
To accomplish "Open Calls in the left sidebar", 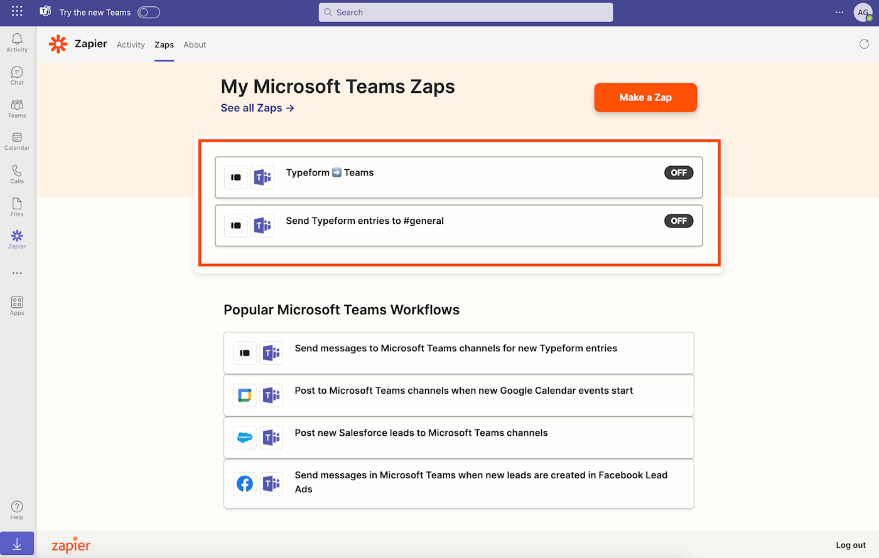I will [17, 174].
